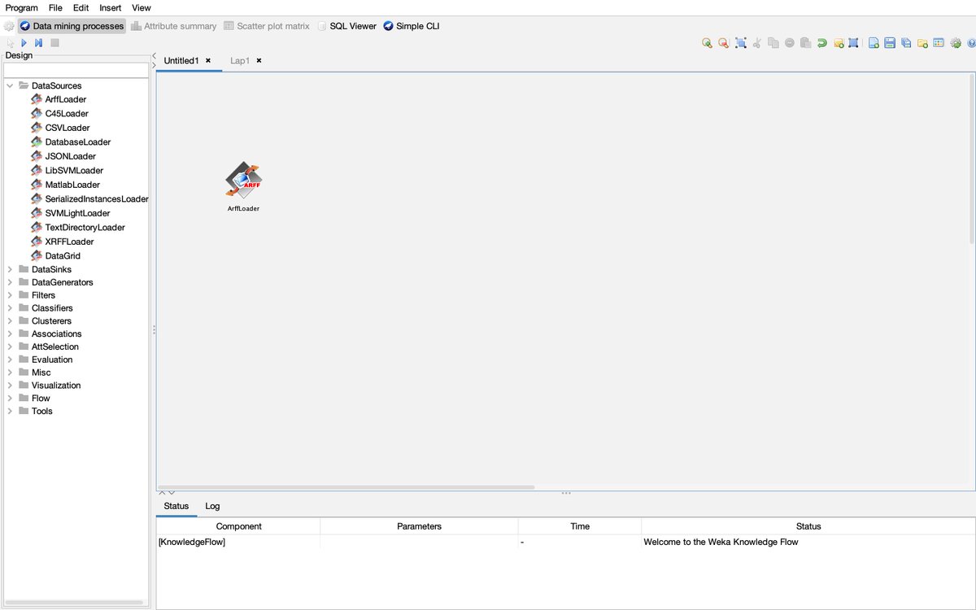Click the canvas vertical scrollbar
976x610 pixels.
pos(971,159)
